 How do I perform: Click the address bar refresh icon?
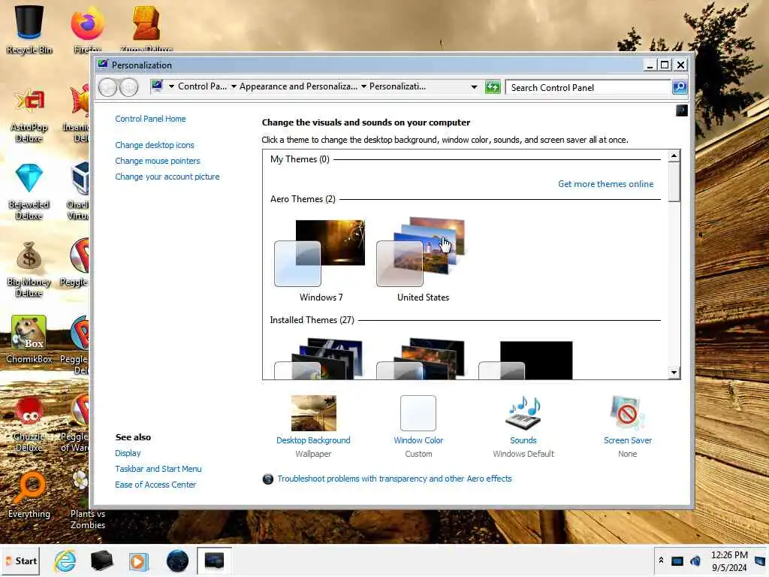pos(493,87)
